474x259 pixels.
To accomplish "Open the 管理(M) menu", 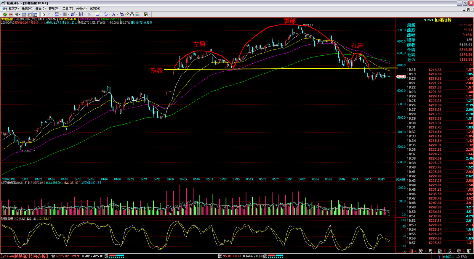I will (54, 9).
